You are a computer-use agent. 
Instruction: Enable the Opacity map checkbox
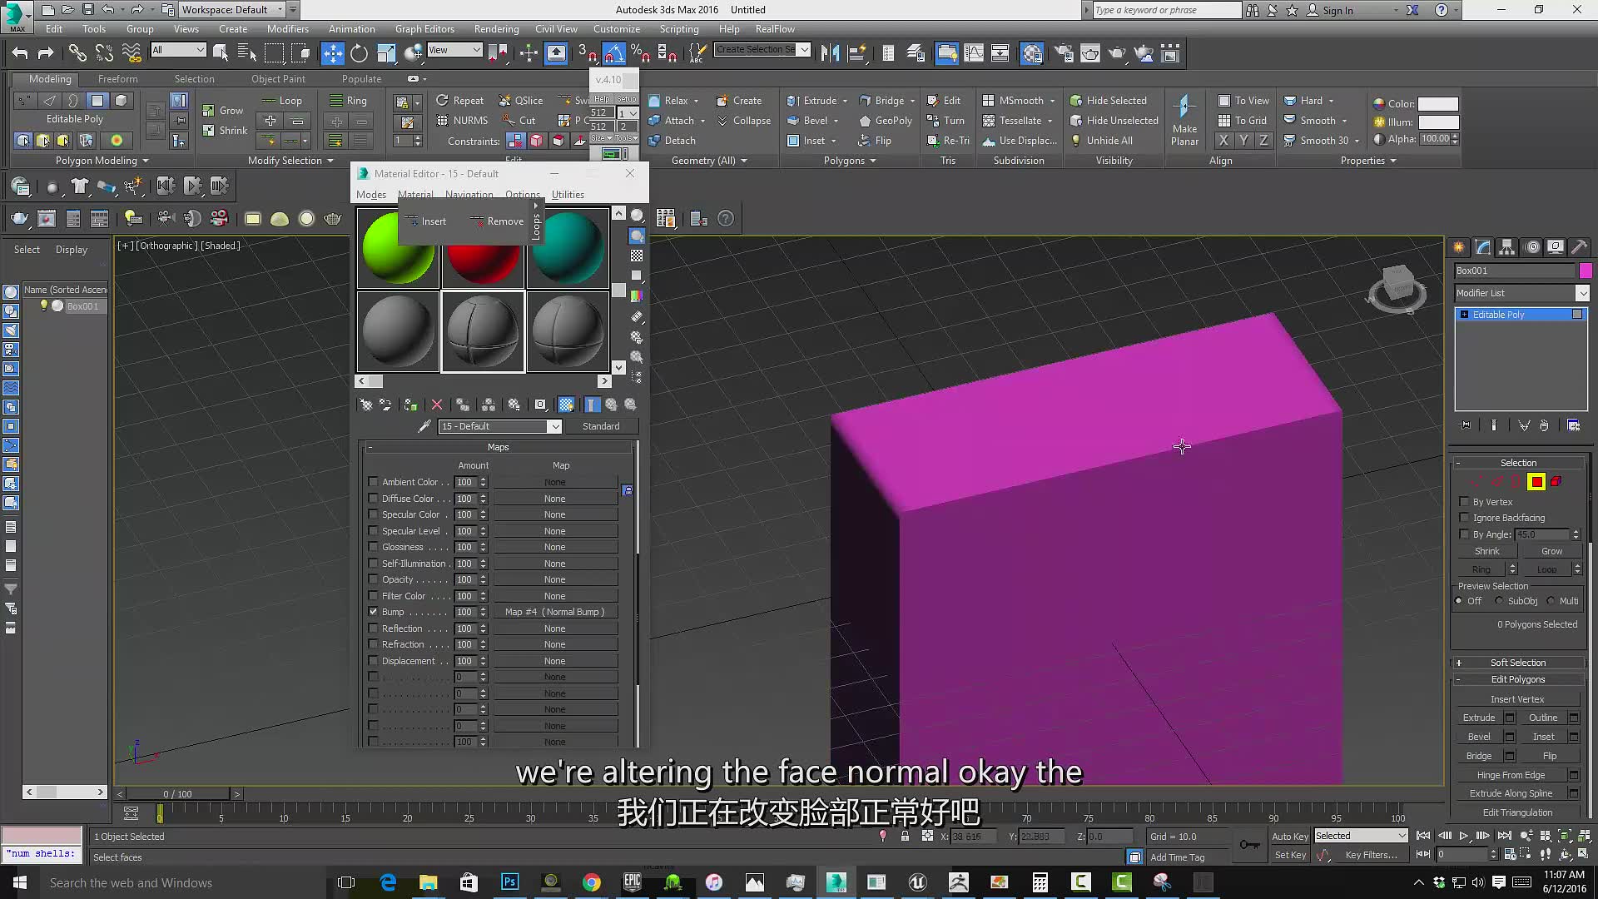click(373, 579)
